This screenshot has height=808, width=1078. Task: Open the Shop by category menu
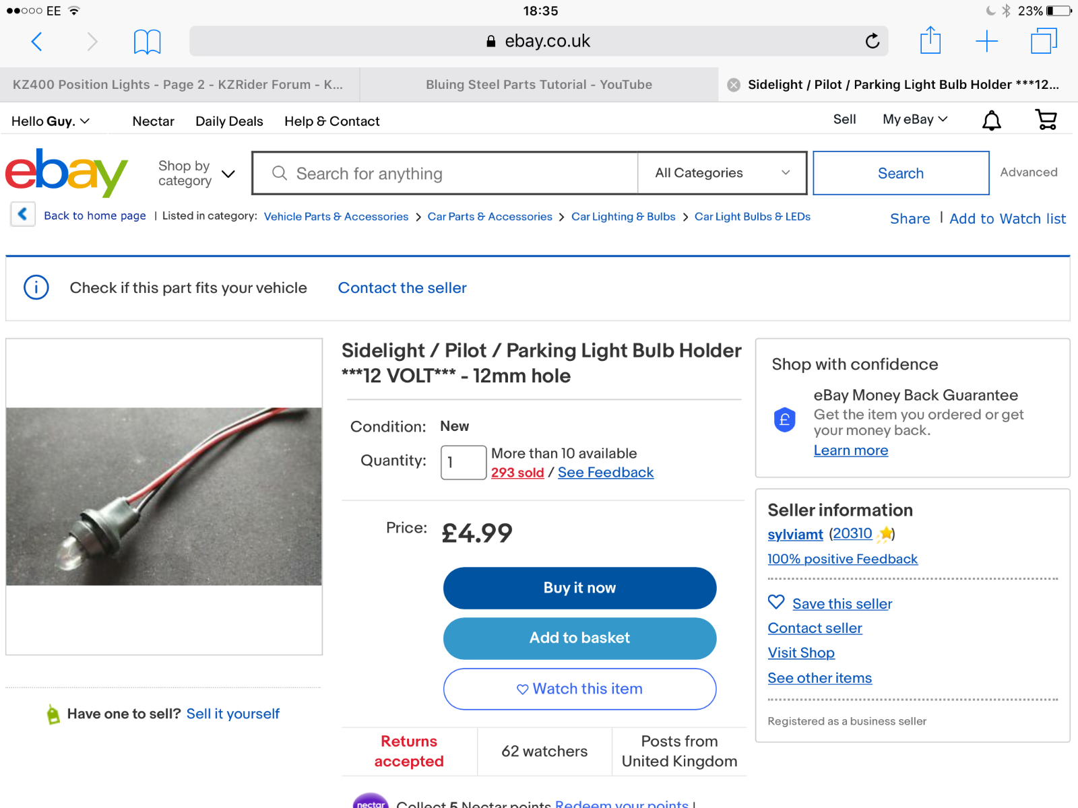[196, 173]
